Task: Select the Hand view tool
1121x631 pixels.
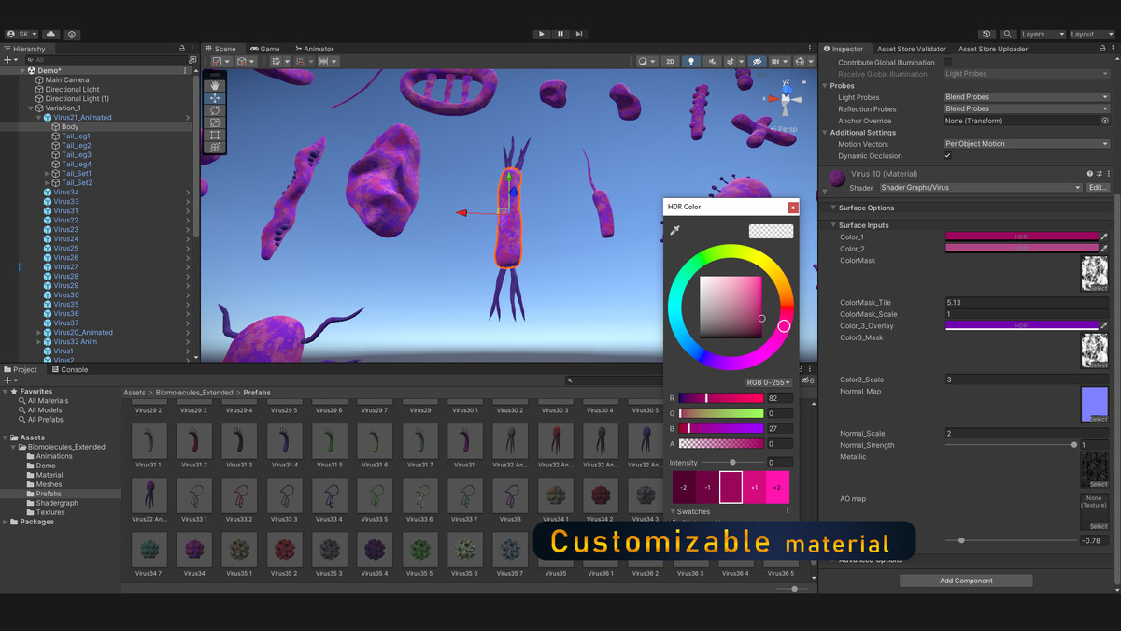Action: (x=215, y=86)
